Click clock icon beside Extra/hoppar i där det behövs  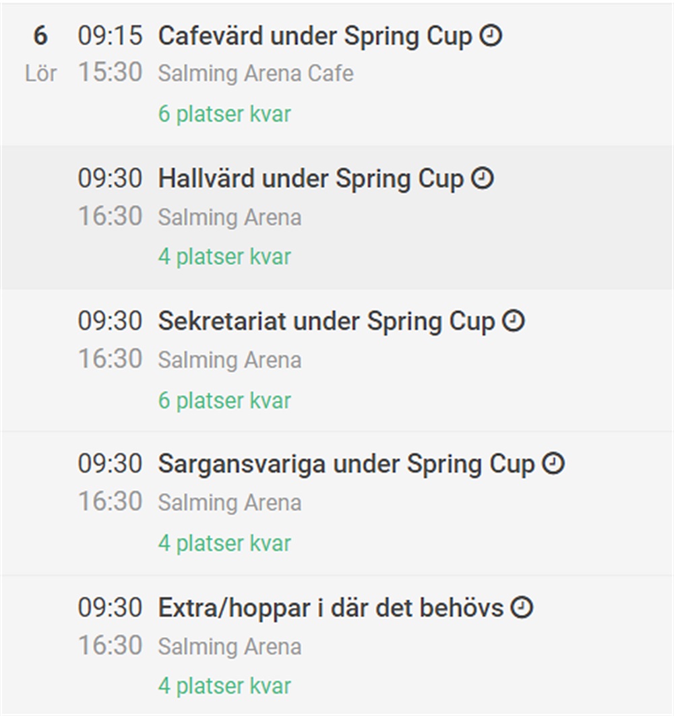pyautogui.click(x=522, y=607)
